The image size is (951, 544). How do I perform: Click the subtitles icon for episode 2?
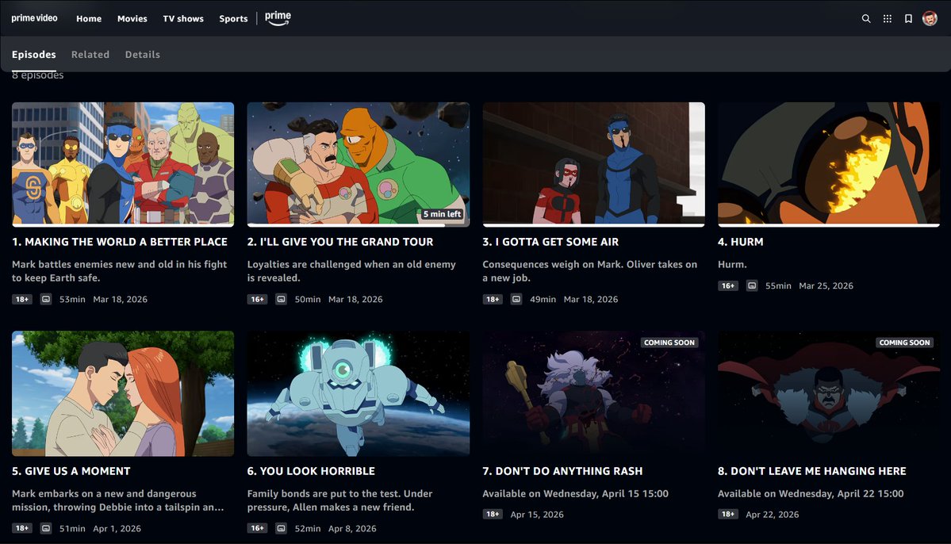pyautogui.click(x=282, y=299)
